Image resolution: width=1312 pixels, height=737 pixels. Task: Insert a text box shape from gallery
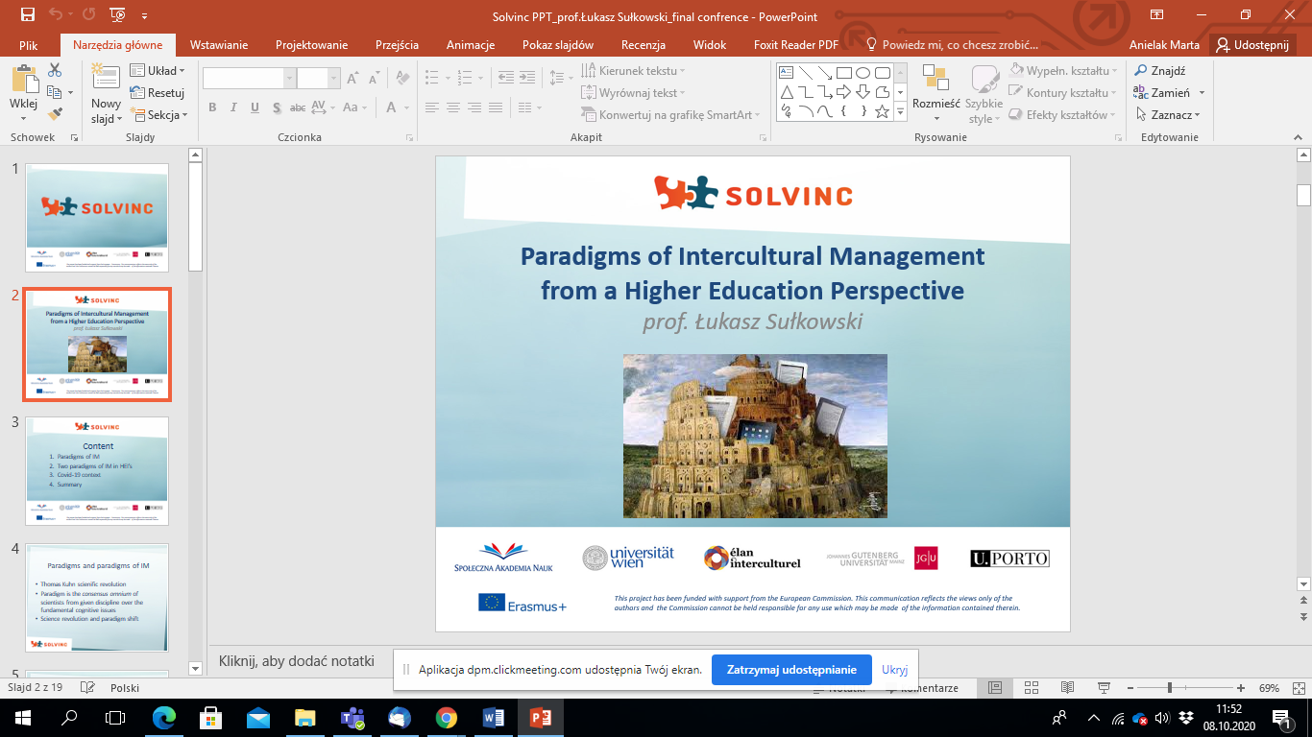tap(786, 72)
